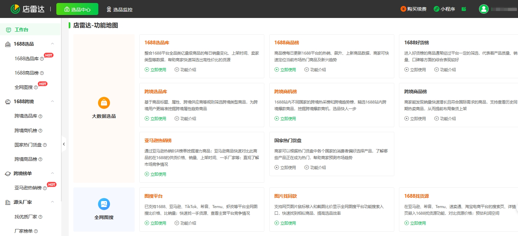
Task: Click 功能介绍 on 1688好货榜 card
Action: coord(445,70)
